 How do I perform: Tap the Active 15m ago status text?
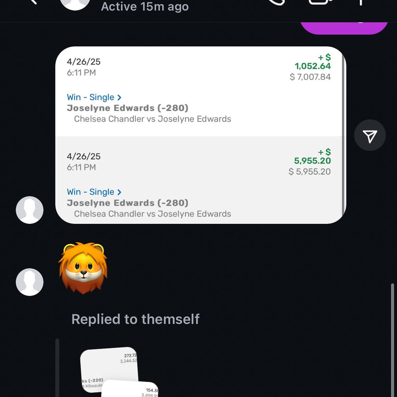[x=145, y=7]
